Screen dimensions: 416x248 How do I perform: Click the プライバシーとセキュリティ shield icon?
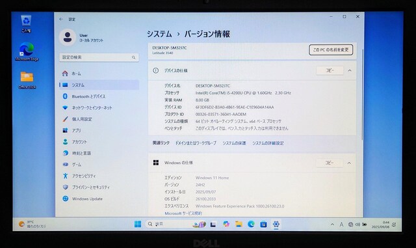click(65, 187)
